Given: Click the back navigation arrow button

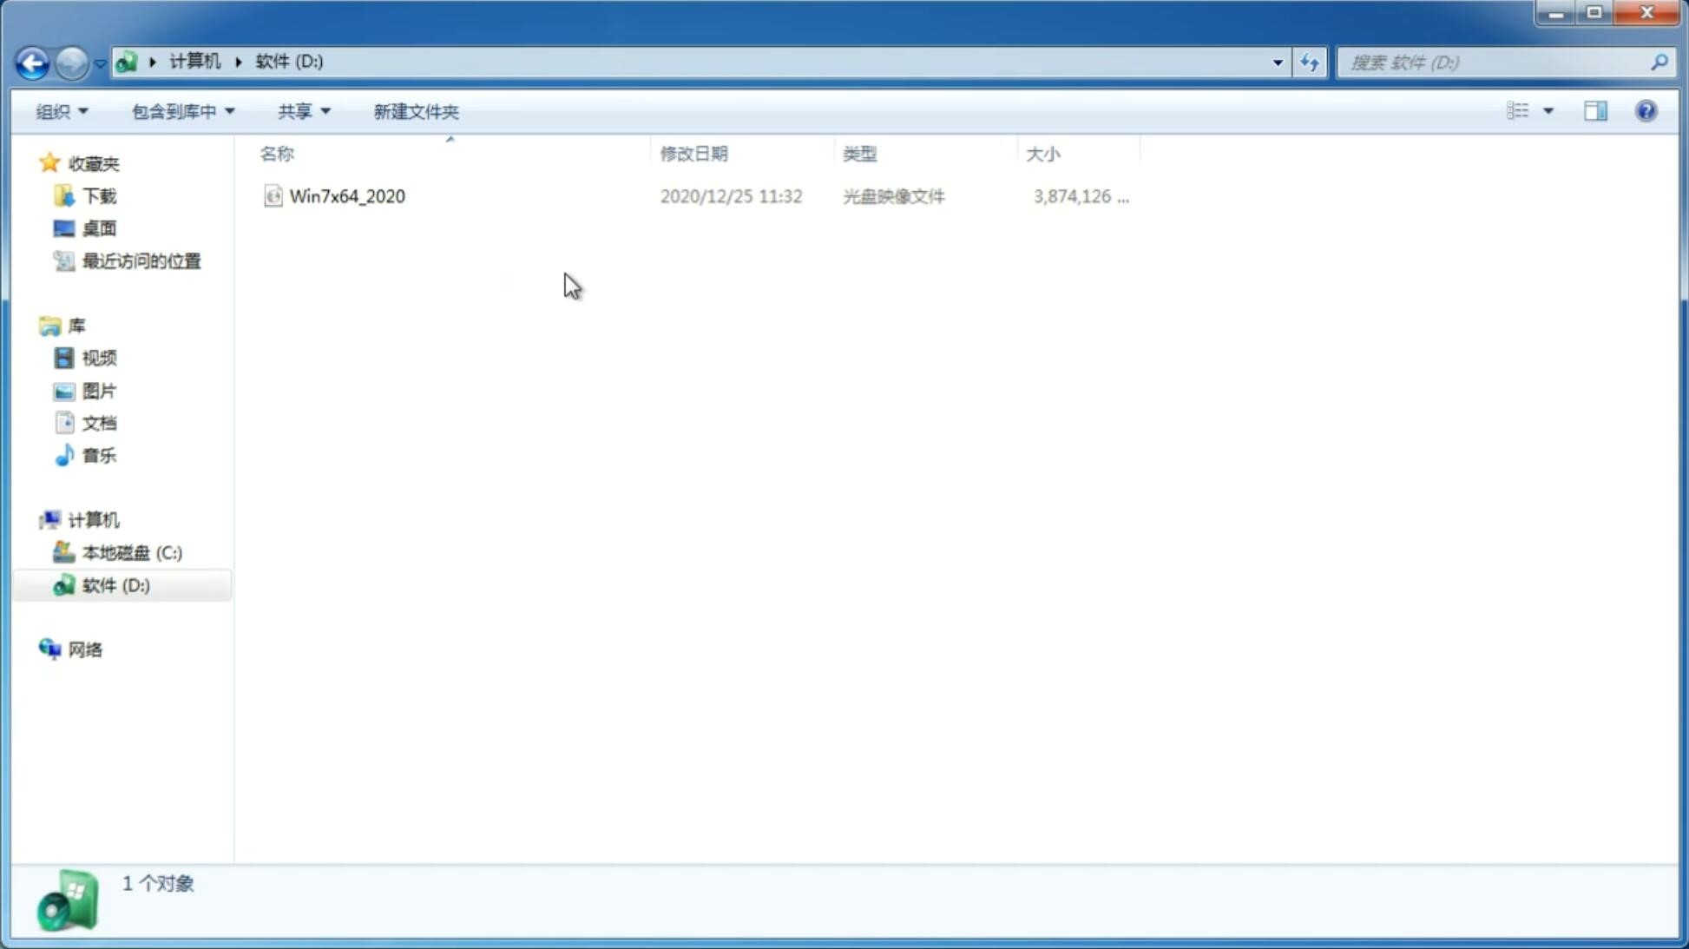Looking at the screenshot, I should tap(30, 62).
